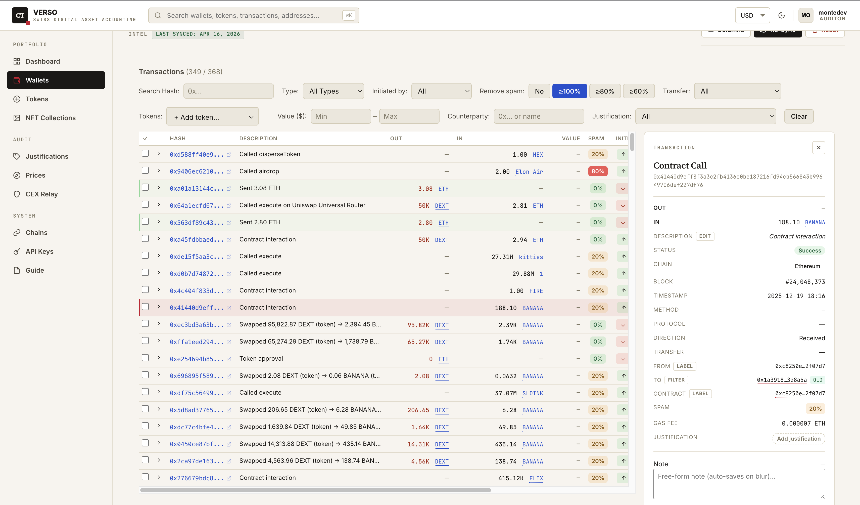The height and width of the screenshot is (505, 860).
Task: Click the select-all checkmark header icon
Action: click(x=145, y=138)
